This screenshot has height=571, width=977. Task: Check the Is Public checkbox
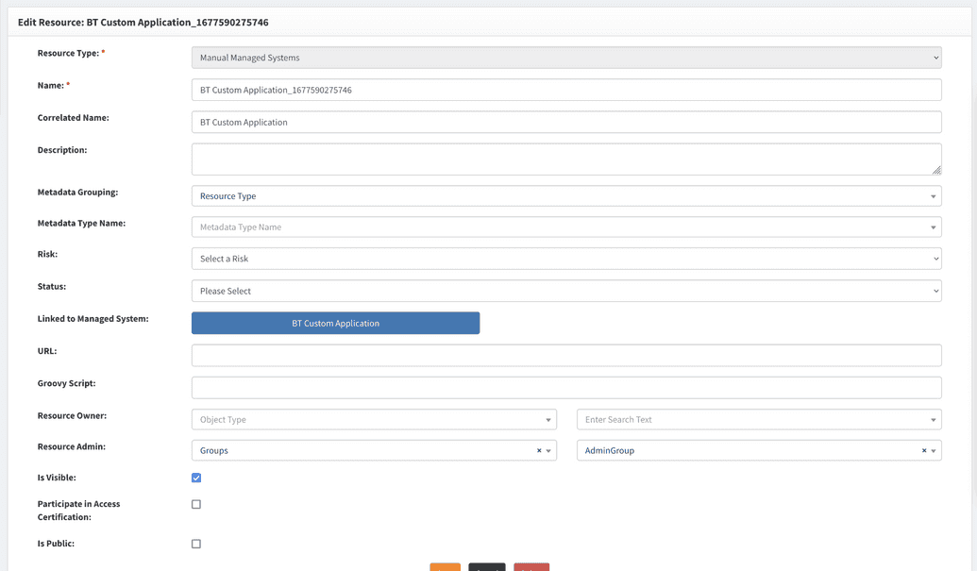(x=196, y=543)
